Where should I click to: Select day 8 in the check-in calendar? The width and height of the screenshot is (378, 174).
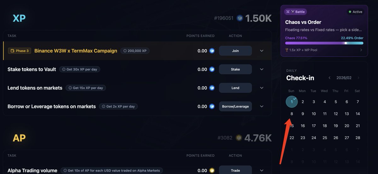point(292,114)
